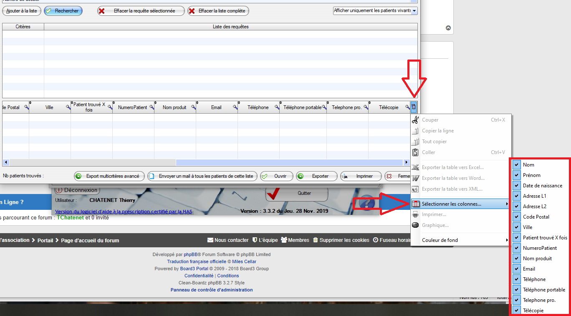Select Exporter la table vers XML...
Viewport: 571px width, 316px height.
(461, 189)
